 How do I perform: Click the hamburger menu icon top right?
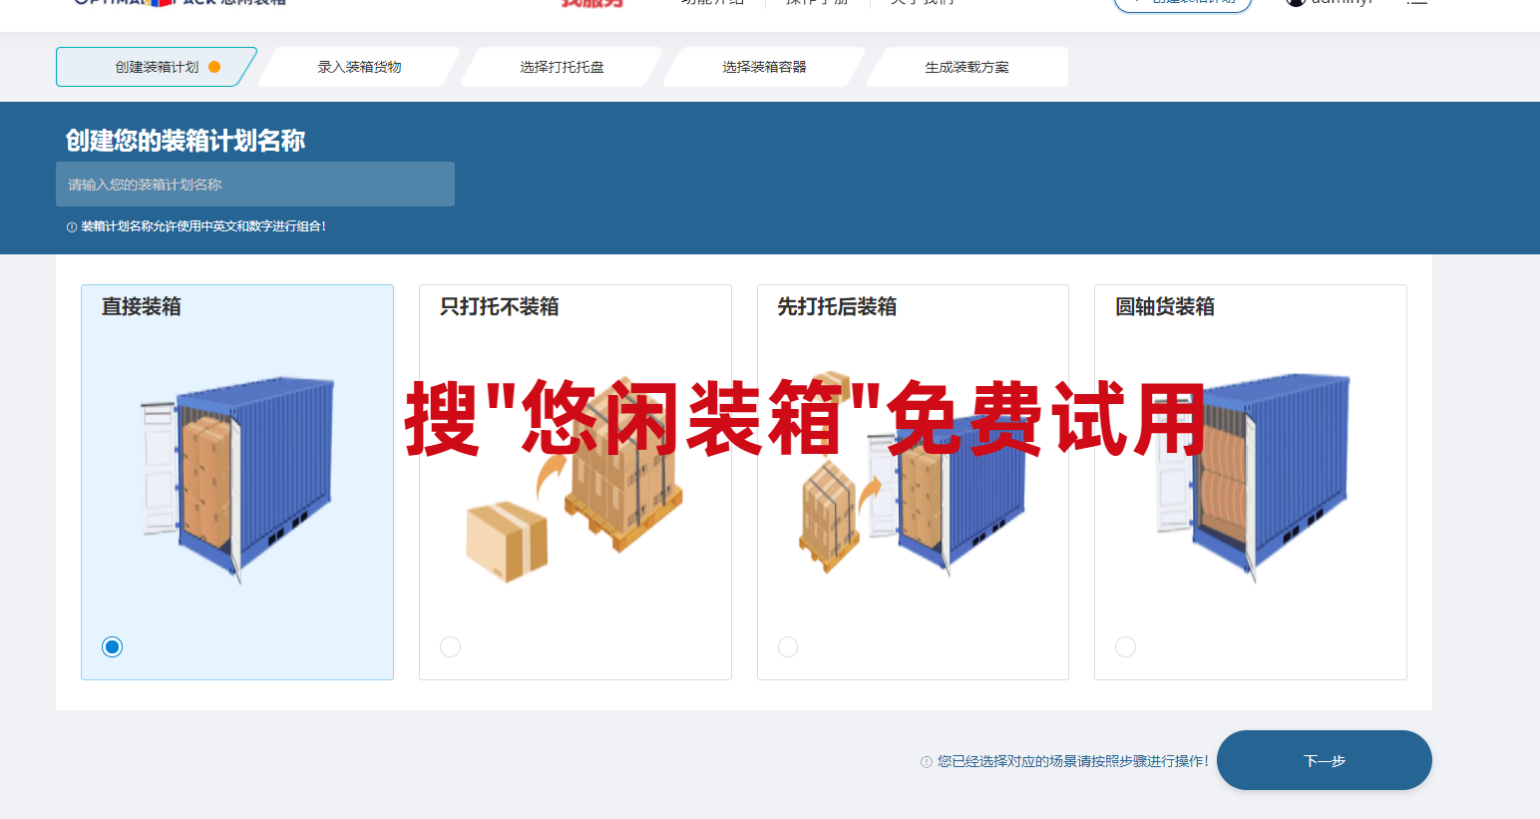point(1417,4)
